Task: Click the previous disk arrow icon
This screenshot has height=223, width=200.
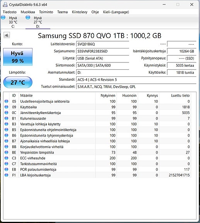Action: 7,35
